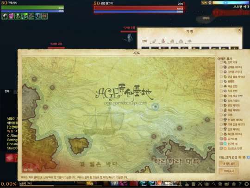This screenshot has height=188, width=250.
Task: Toggle the 용광로 icon display checkbox
Action: coord(221,81)
